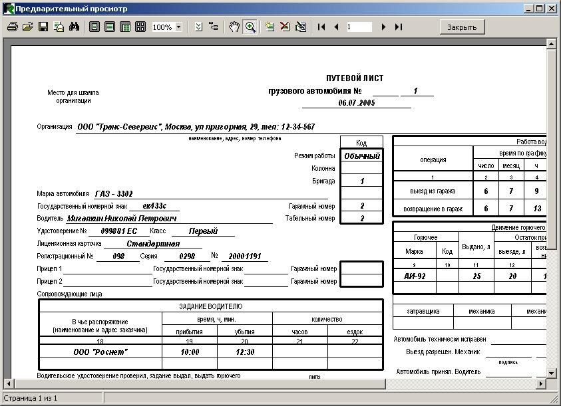Switch to whole page view

(x=94, y=27)
